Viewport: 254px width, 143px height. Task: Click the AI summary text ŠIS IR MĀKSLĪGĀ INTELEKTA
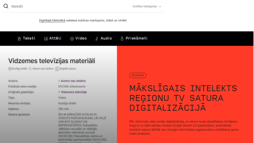[x=82, y=128]
